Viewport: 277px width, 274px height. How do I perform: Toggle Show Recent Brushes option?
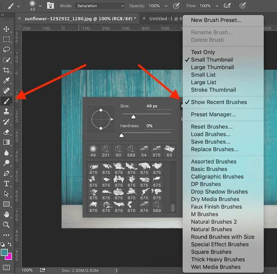coord(219,102)
